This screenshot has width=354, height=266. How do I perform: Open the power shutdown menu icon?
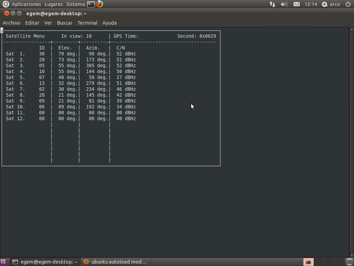348,4
